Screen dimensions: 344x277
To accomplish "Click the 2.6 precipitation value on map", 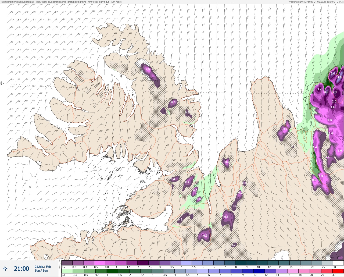I will point(332,107).
